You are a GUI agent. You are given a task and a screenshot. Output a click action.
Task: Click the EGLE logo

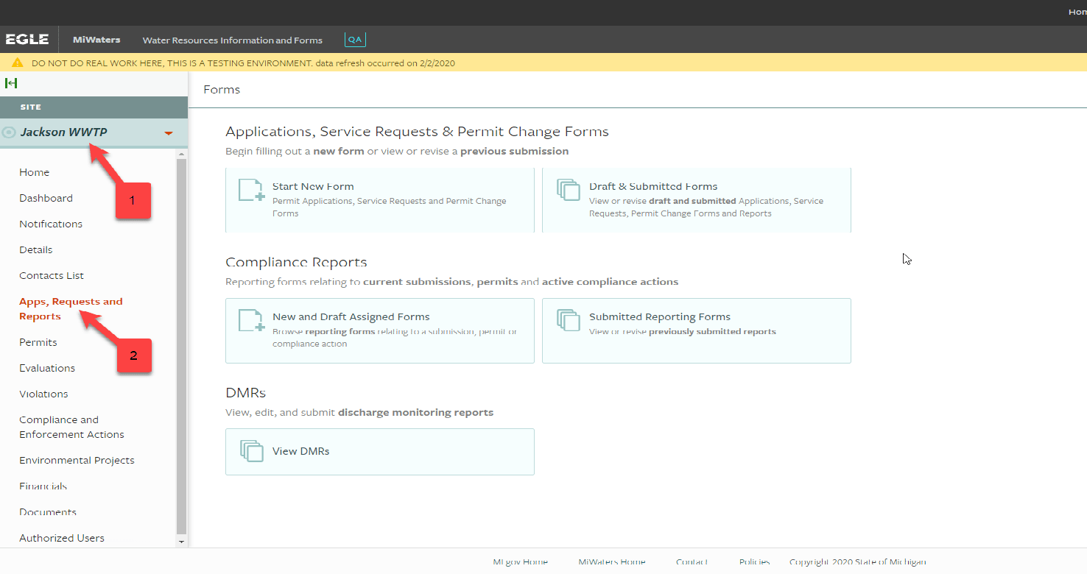(27, 39)
